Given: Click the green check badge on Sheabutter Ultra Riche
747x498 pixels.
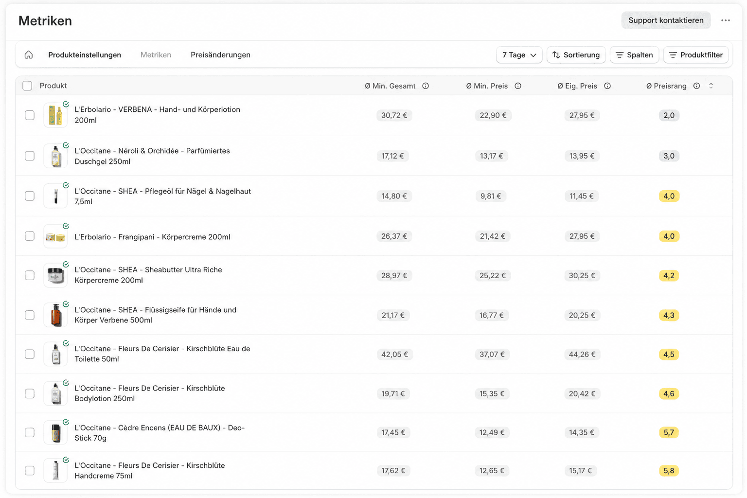Looking at the screenshot, I should 66,265.
